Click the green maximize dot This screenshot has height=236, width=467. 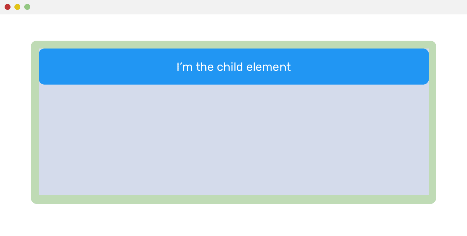point(27,7)
